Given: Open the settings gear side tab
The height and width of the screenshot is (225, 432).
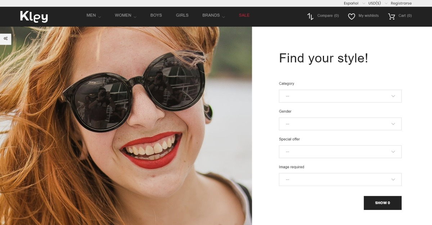Looking at the screenshot, I should click(5, 39).
